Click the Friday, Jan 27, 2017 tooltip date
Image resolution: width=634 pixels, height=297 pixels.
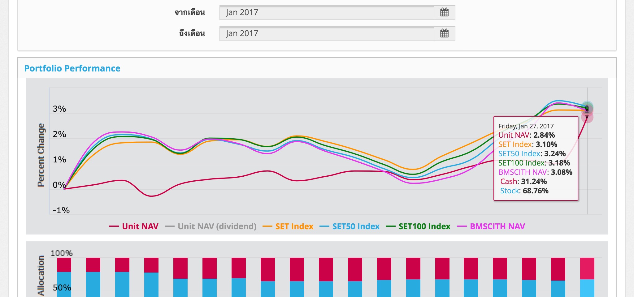526,126
